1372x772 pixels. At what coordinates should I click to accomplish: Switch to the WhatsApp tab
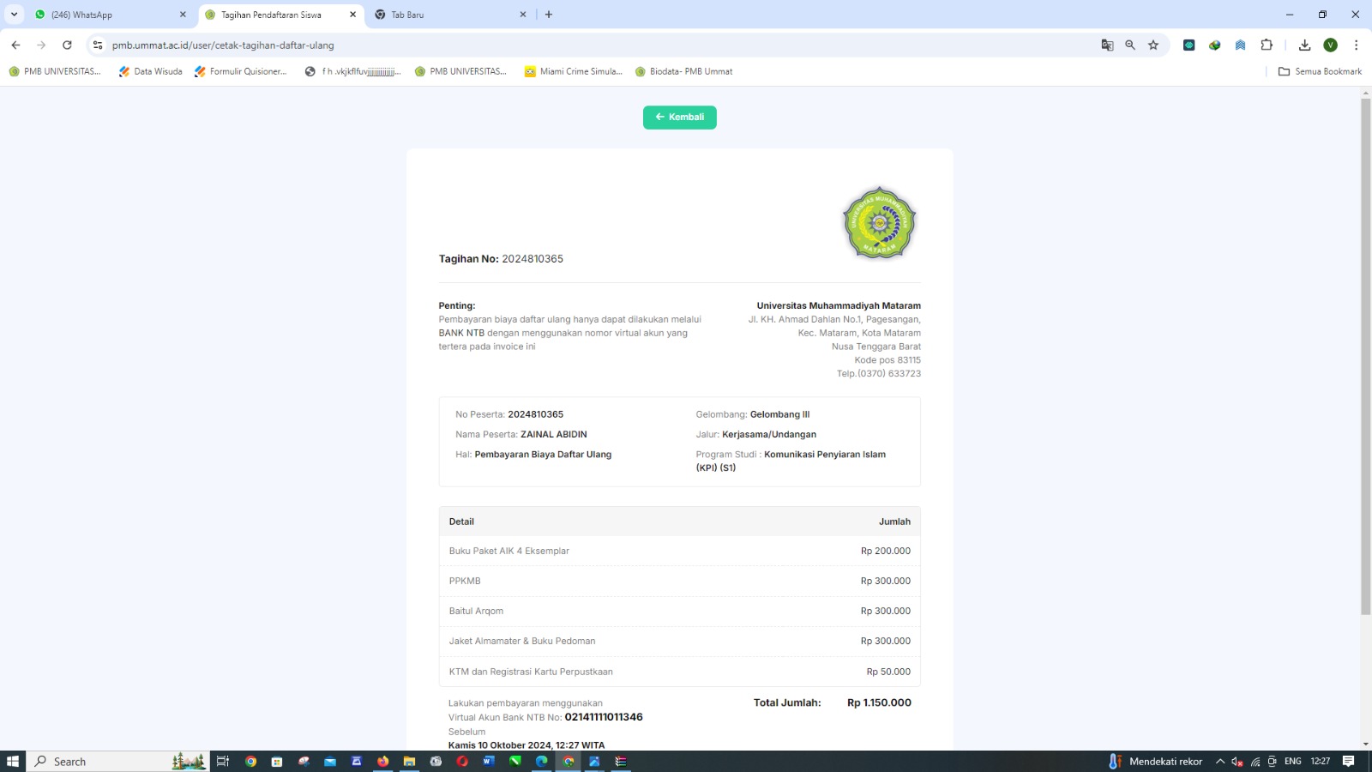(107, 15)
